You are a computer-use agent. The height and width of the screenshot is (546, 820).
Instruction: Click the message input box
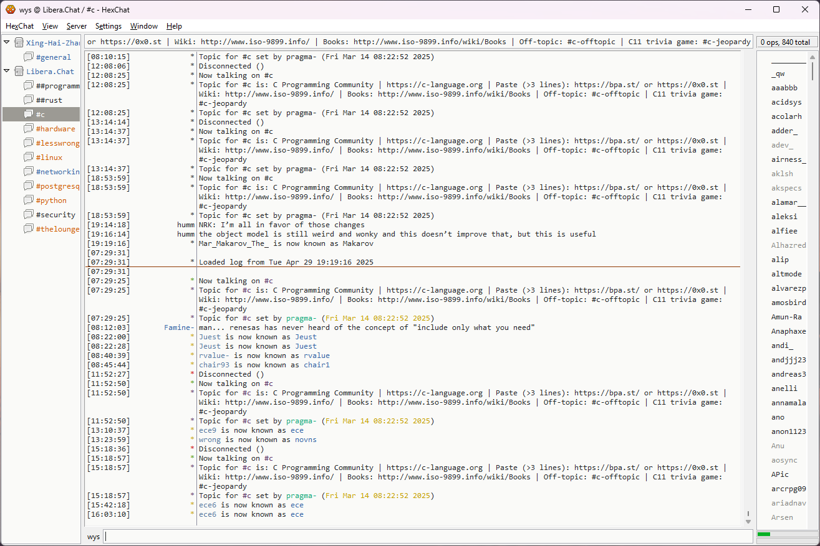point(428,537)
